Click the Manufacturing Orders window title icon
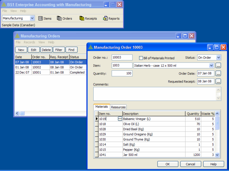Image resolution: width=229 pixels, height=171 pixels. click(17, 36)
